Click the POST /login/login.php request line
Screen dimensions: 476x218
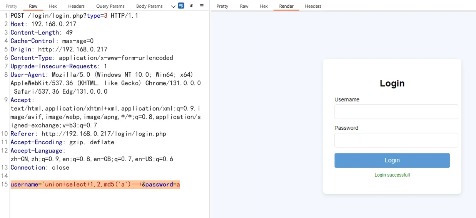(x=74, y=16)
